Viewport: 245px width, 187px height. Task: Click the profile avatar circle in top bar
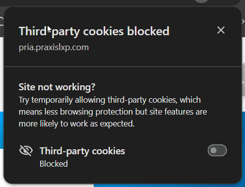[x=201, y=1]
